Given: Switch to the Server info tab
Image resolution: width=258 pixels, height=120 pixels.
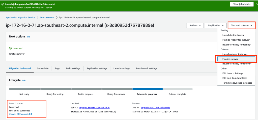Looking at the screenshot, I should [x=43, y=68].
